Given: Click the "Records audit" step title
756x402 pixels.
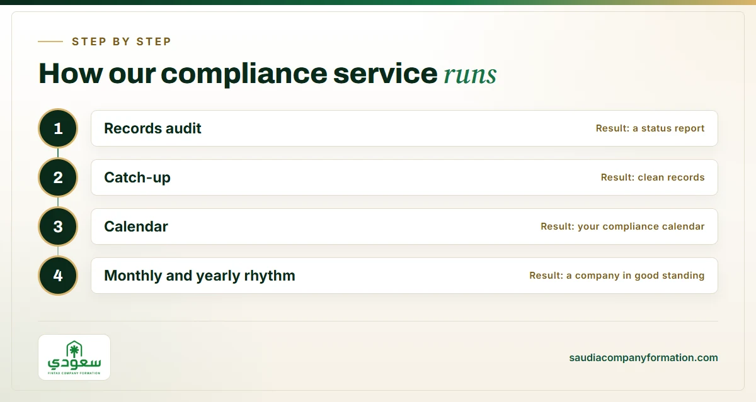Looking at the screenshot, I should click(152, 128).
